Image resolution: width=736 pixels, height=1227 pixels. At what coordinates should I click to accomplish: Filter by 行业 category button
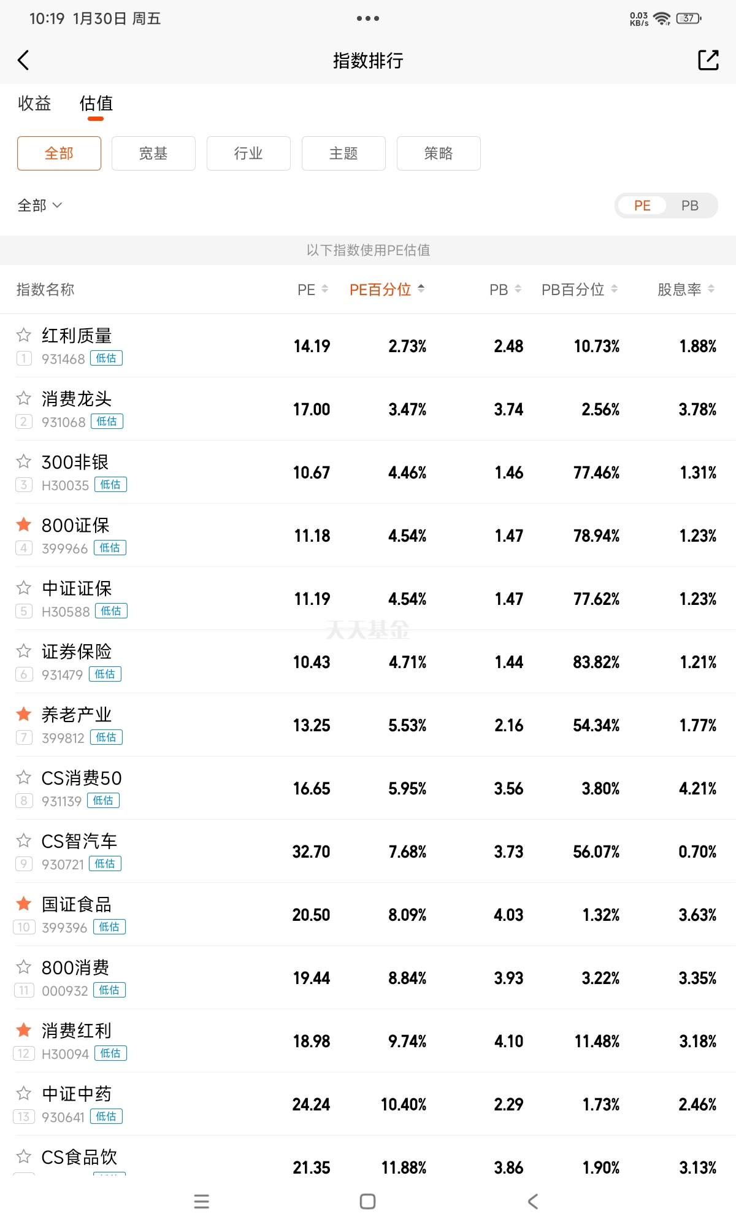point(248,153)
